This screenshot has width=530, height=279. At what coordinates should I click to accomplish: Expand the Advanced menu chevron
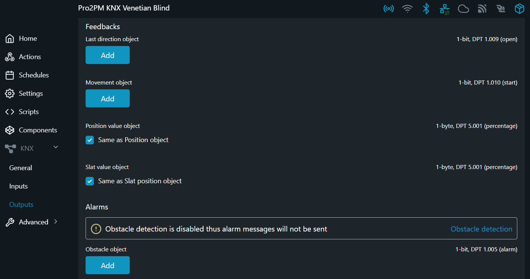pyautogui.click(x=56, y=221)
